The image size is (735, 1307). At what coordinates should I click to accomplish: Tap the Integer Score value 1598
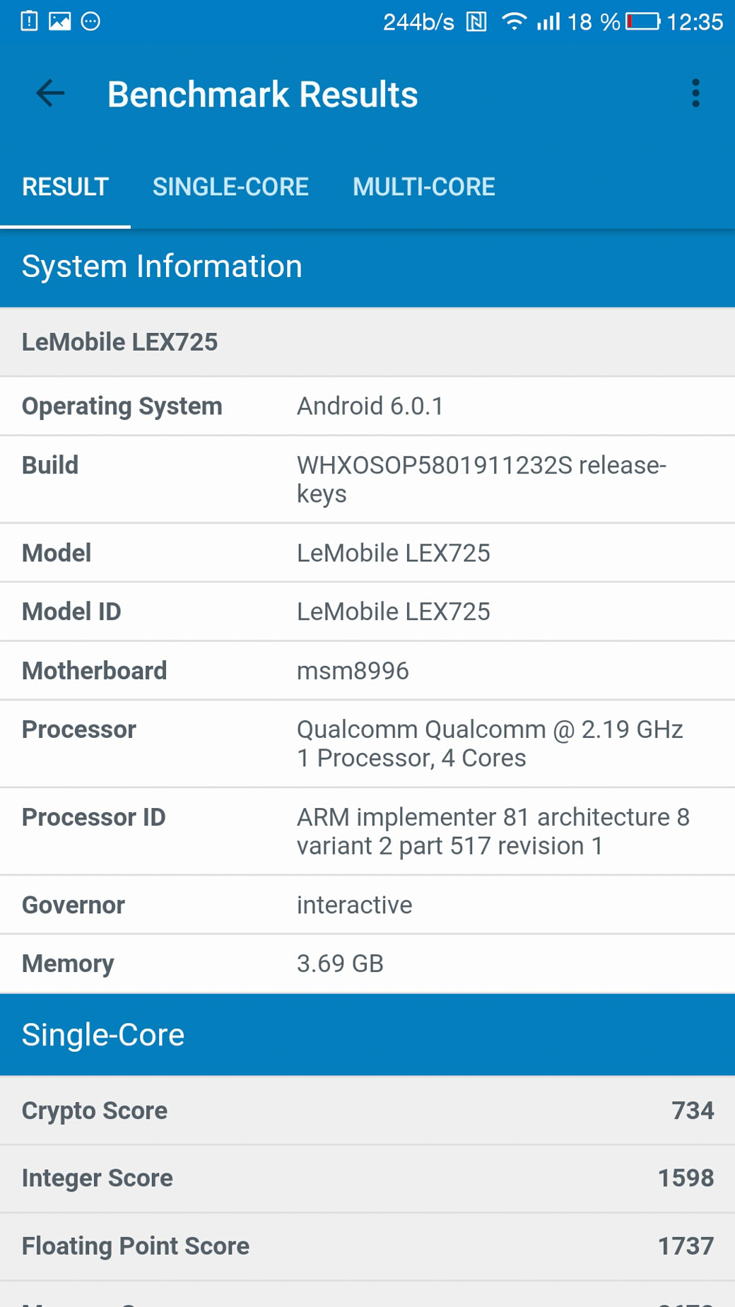point(686,1178)
